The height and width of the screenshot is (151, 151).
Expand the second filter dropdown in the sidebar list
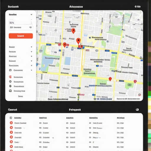[32, 52]
